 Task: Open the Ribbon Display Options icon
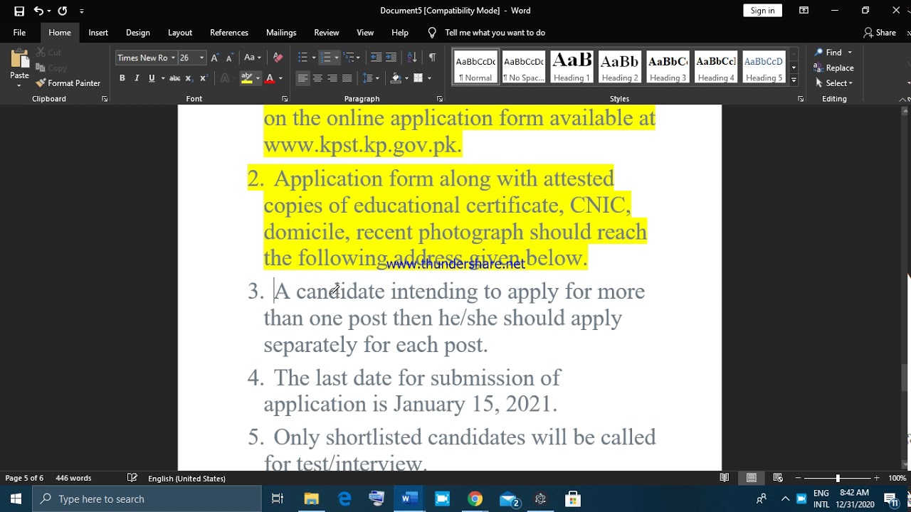pyautogui.click(x=804, y=11)
